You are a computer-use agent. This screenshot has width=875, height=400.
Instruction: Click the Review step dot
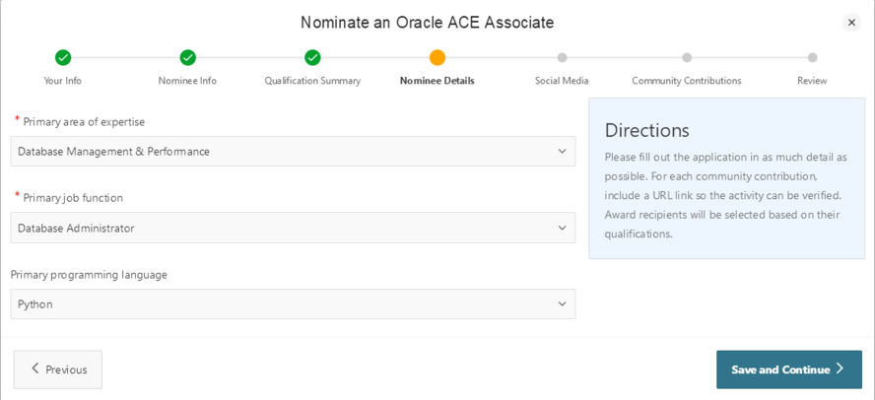point(812,58)
